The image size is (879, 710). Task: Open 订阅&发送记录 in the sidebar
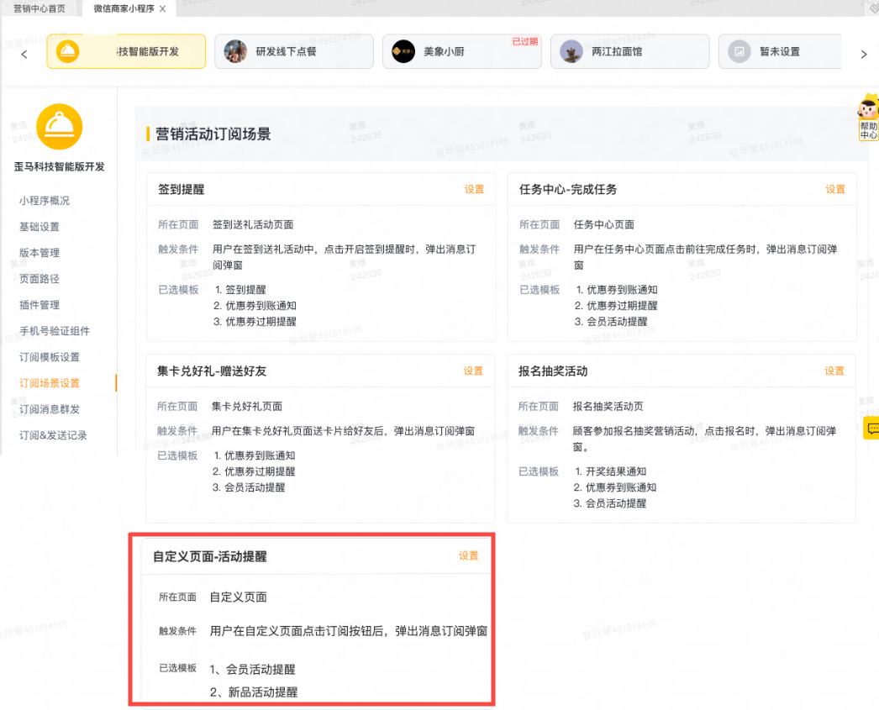coord(53,435)
